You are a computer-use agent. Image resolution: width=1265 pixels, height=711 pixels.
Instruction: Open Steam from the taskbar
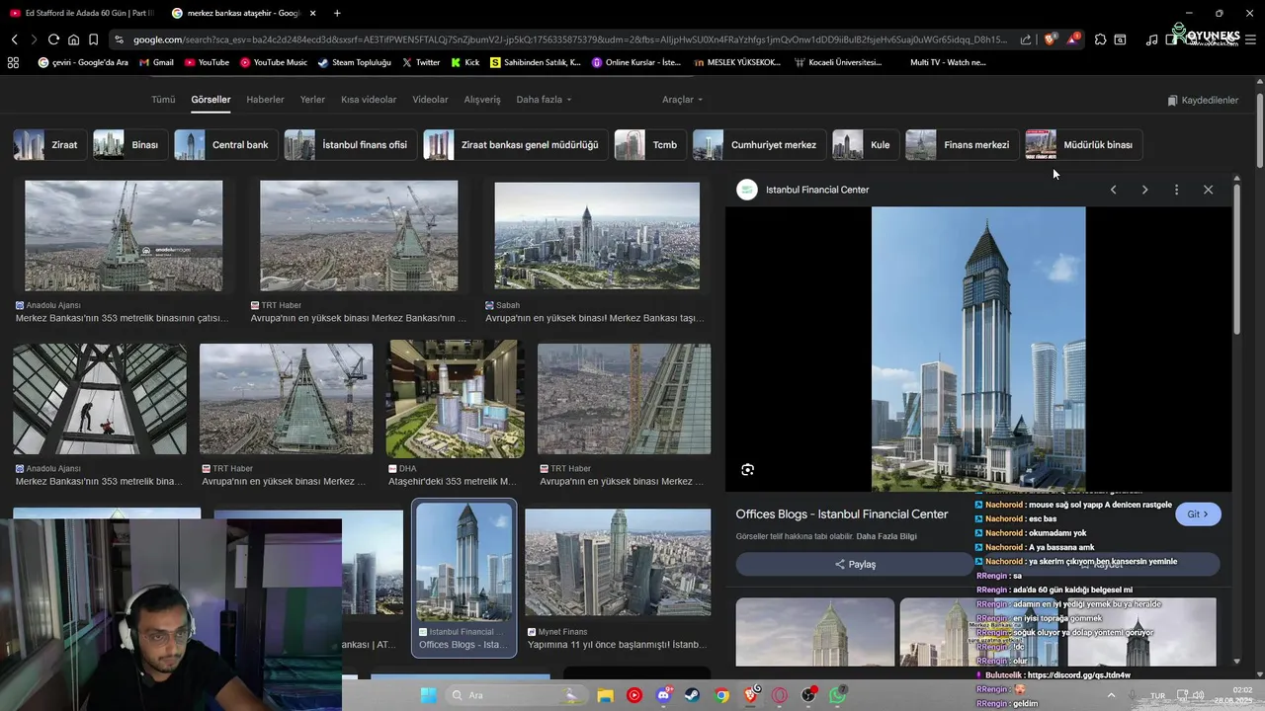click(x=693, y=695)
